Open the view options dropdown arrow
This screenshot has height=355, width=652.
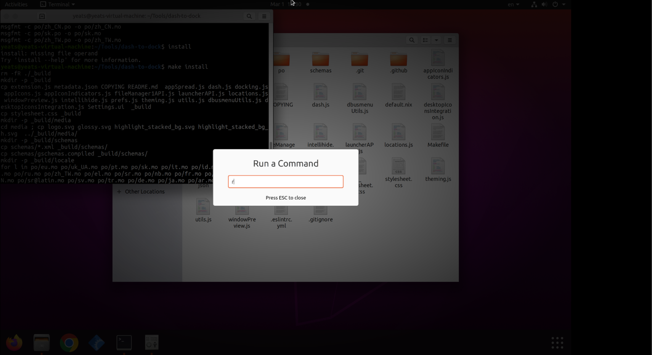[x=436, y=40]
